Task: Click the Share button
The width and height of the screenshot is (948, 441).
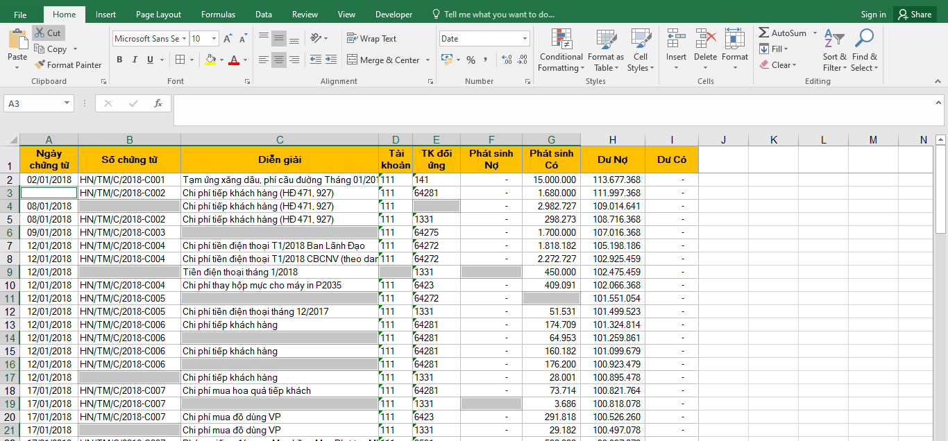Action: pos(915,15)
